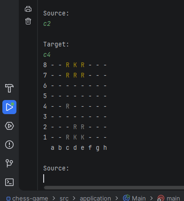184x201 pixels.
Task: Open the Build tool window hammer icon
Action: pos(9,88)
